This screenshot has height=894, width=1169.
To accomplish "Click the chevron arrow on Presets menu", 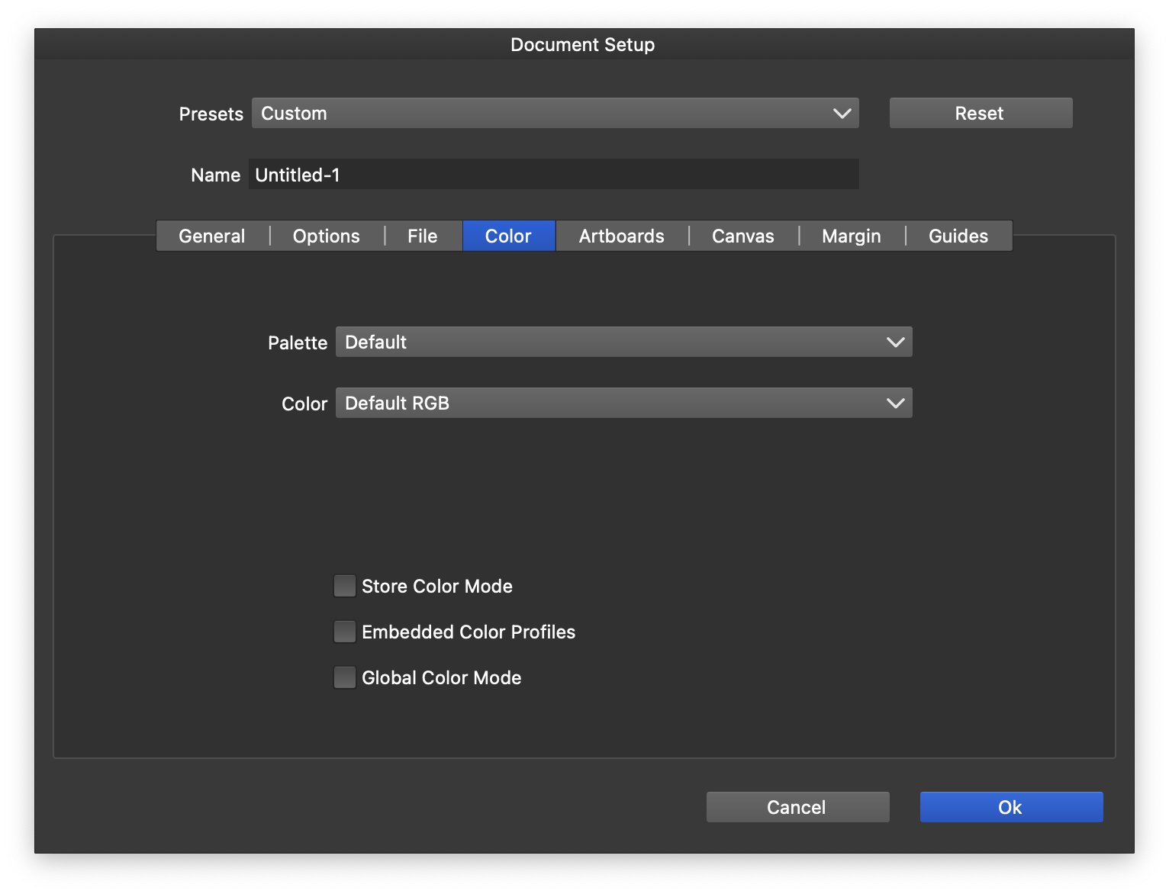I will 842,114.
